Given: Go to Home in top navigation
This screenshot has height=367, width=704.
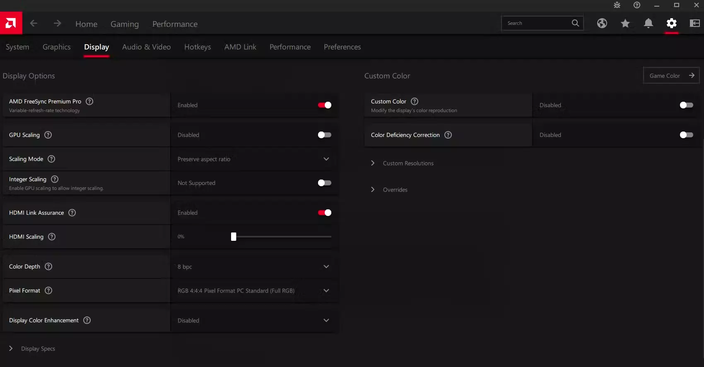Looking at the screenshot, I should coord(86,24).
